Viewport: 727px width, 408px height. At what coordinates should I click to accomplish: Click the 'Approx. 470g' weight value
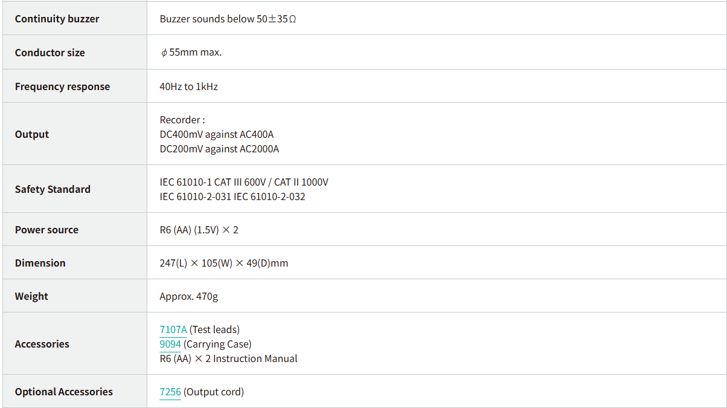pyautogui.click(x=188, y=296)
